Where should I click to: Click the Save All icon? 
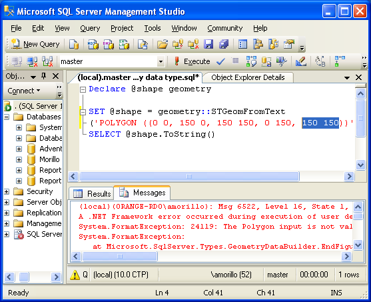(224, 44)
